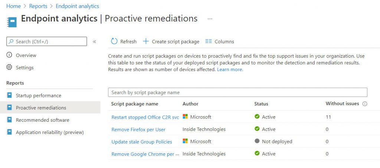Open the Learn more link
The image size is (380, 168).
(x=230, y=69)
